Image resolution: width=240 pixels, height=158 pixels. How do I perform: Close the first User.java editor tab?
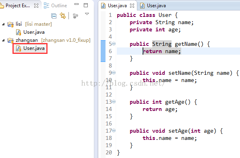pyautogui.click(x=132, y=6)
